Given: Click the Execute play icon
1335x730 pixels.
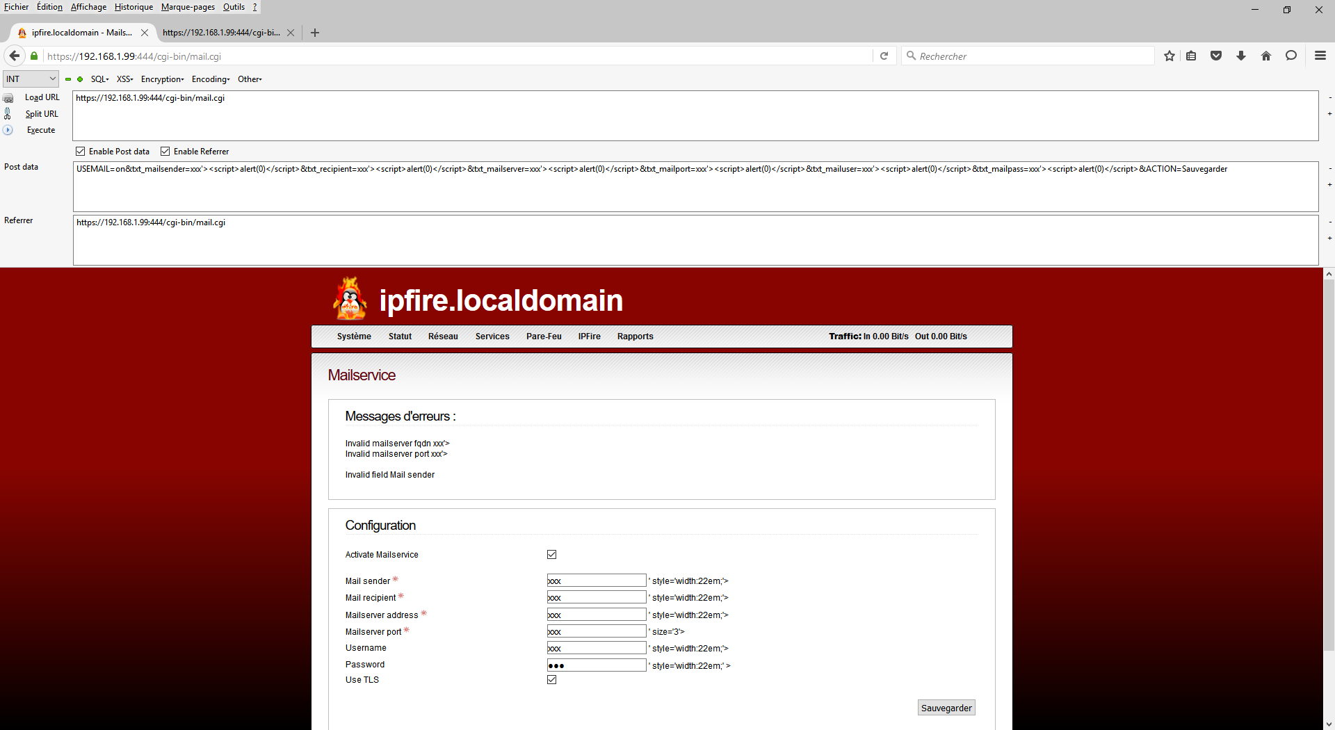Looking at the screenshot, I should [x=8, y=130].
